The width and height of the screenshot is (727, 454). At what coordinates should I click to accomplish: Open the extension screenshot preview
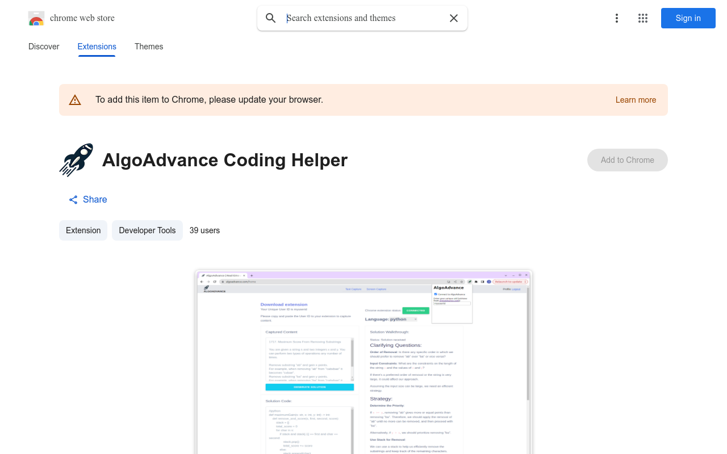coord(363,362)
